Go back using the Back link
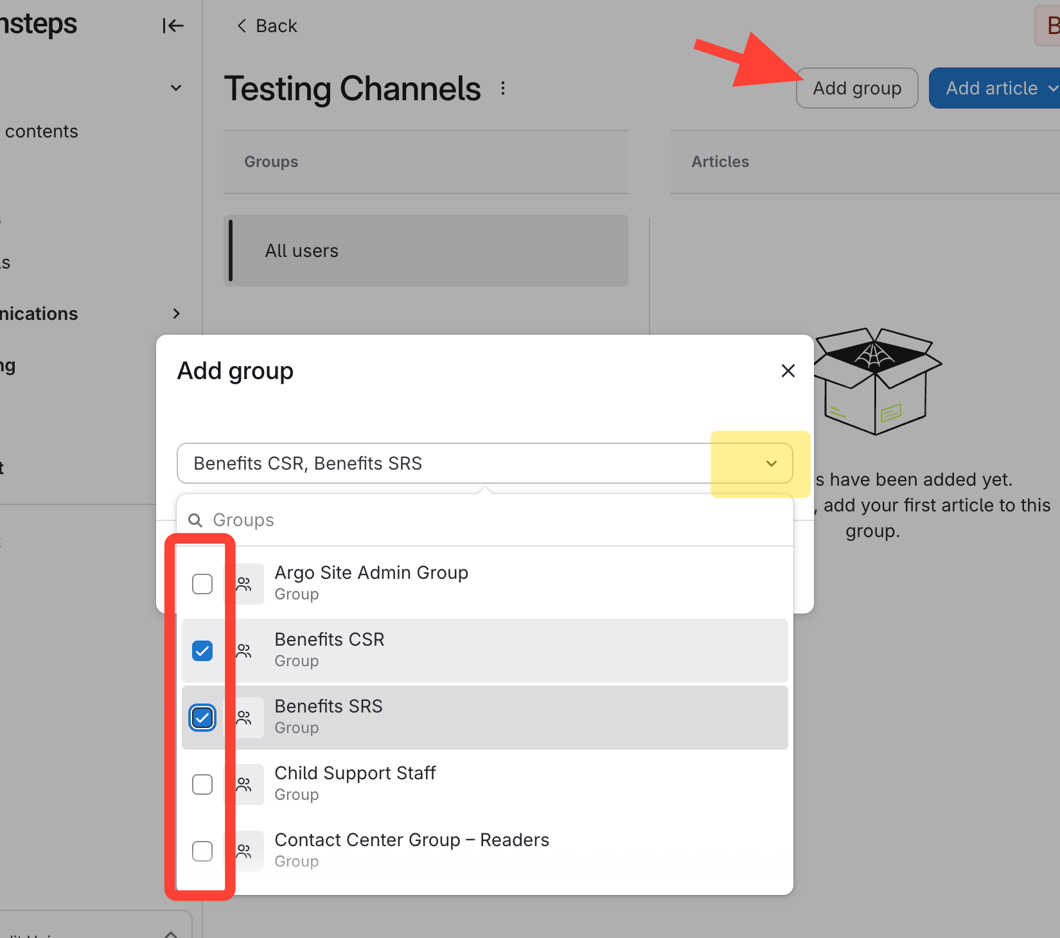Image resolution: width=1060 pixels, height=938 pixels. 267,26
